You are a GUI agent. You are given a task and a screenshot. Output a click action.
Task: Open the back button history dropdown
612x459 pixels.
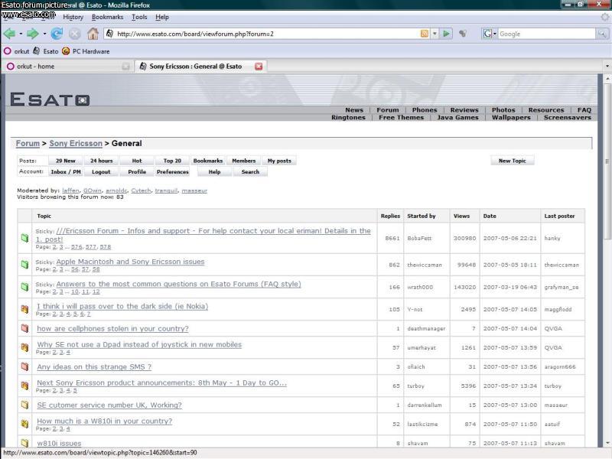[x=21, y=34]
